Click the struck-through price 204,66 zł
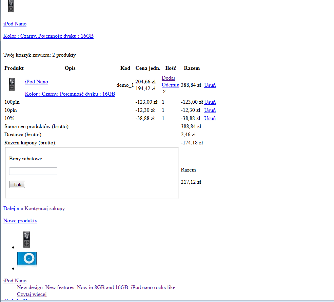Viewport: 334px width, 302px height. (x=145, y=82)
